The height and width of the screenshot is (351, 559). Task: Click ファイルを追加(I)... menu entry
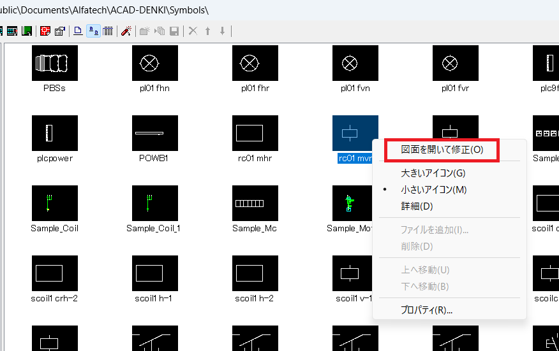pos(434,230)
